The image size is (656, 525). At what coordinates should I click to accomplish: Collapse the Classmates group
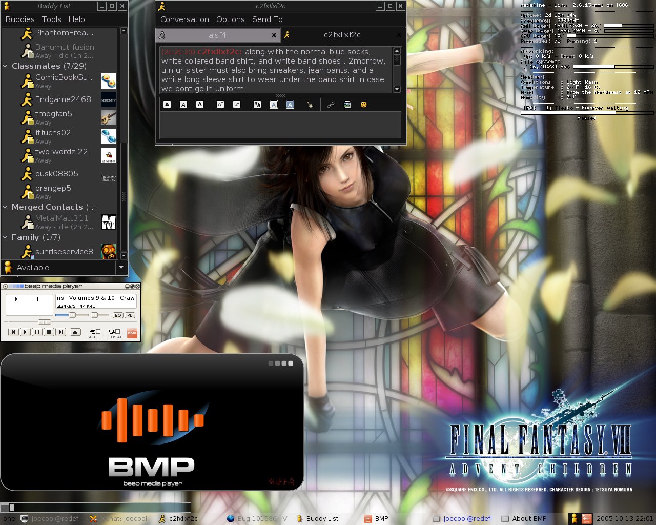coord(5,66)
